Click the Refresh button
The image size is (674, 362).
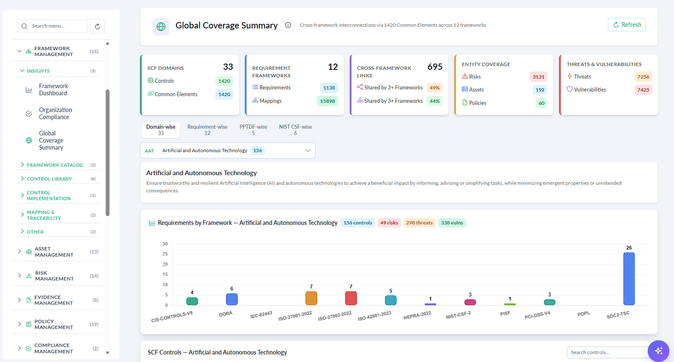click(627, 25)
